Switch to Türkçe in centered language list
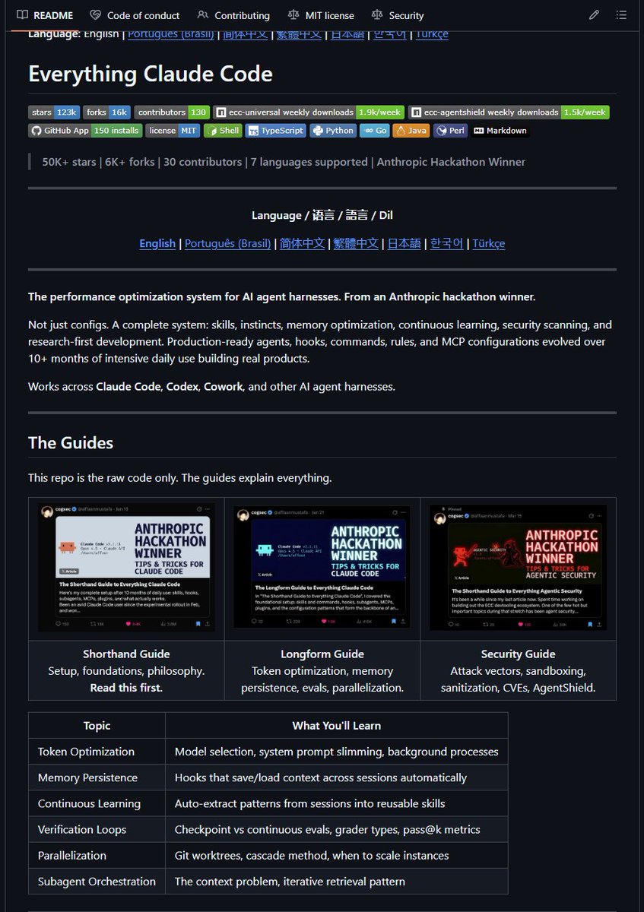The height and width of the screenshot is (912, 644). [489, 243]
